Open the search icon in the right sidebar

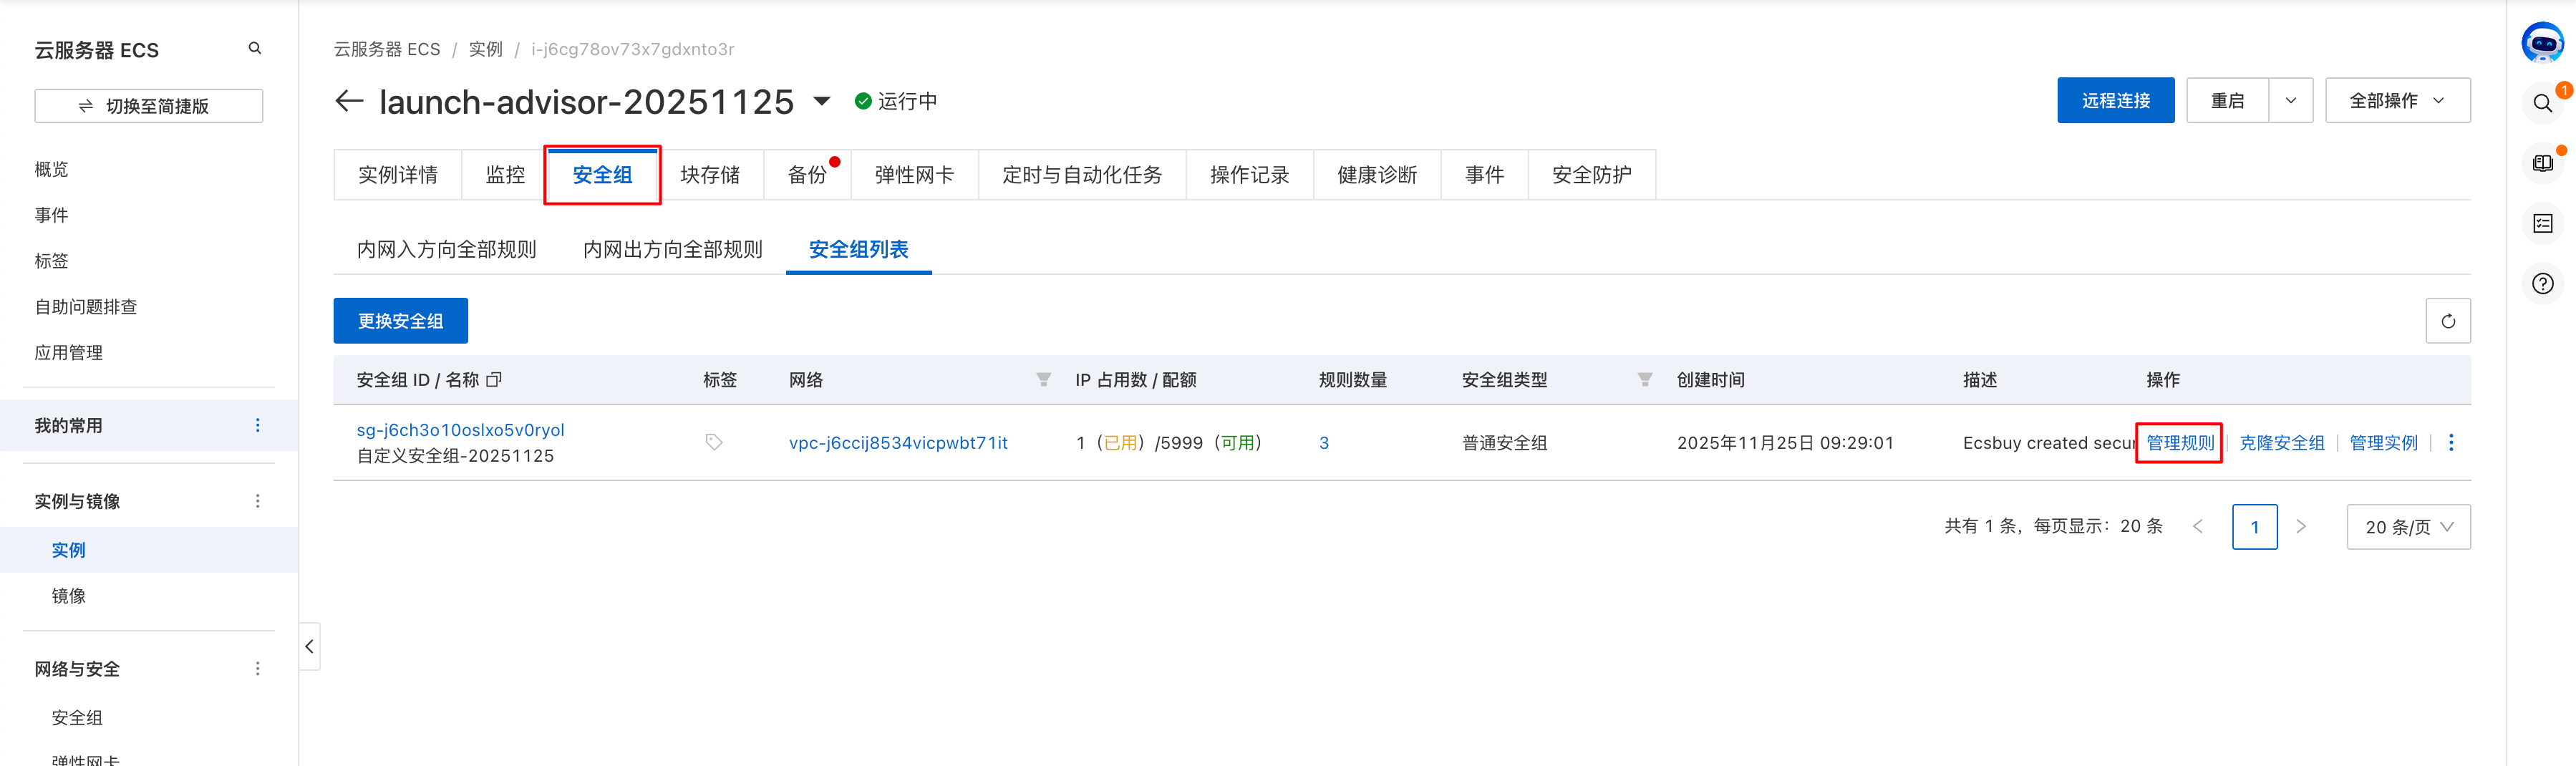[x=2543, y=103]
